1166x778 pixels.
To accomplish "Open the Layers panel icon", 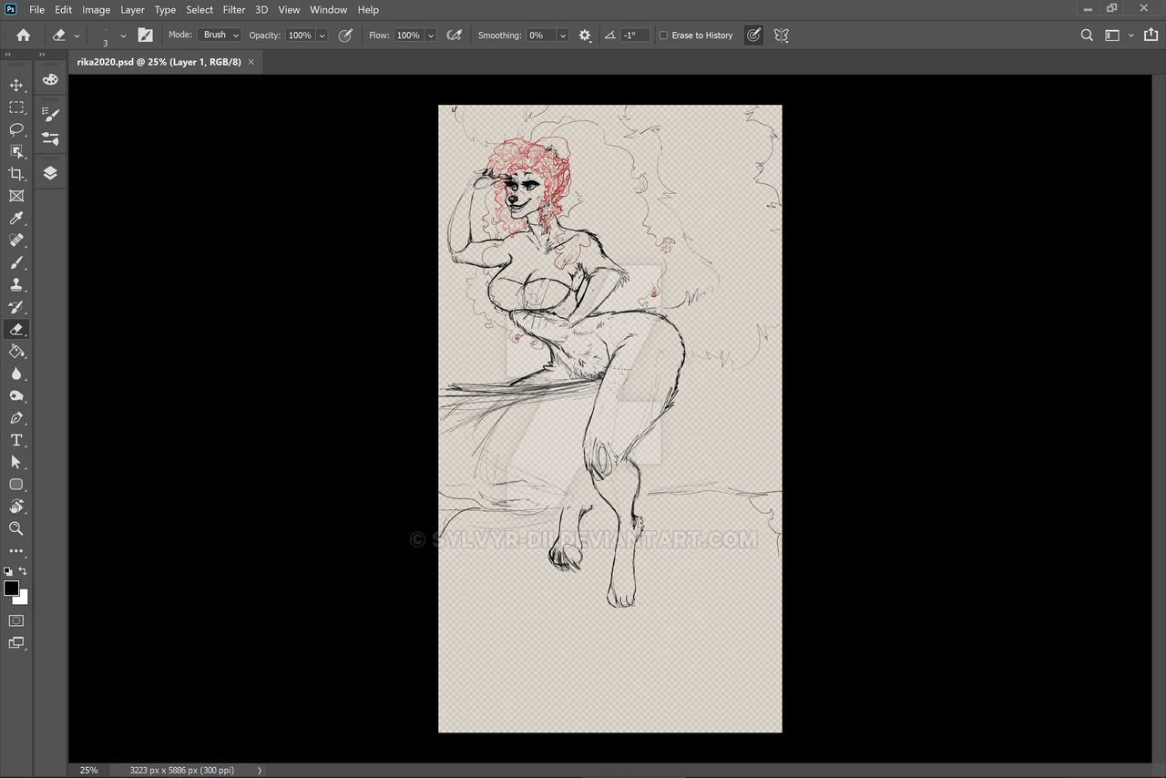I will 50,173.
